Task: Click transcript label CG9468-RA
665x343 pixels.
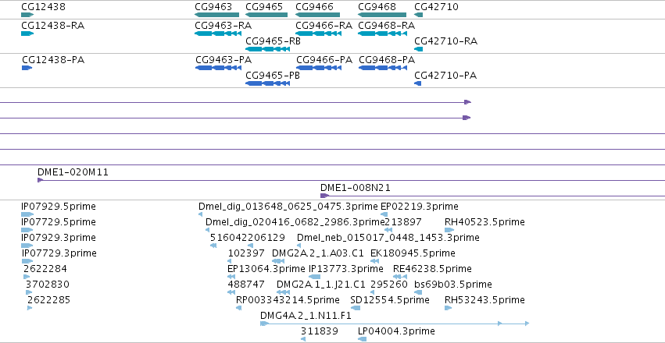Action: click(386, 26)
